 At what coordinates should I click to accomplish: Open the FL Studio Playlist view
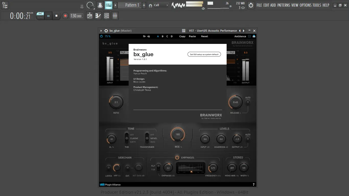(x=90, y=16)
